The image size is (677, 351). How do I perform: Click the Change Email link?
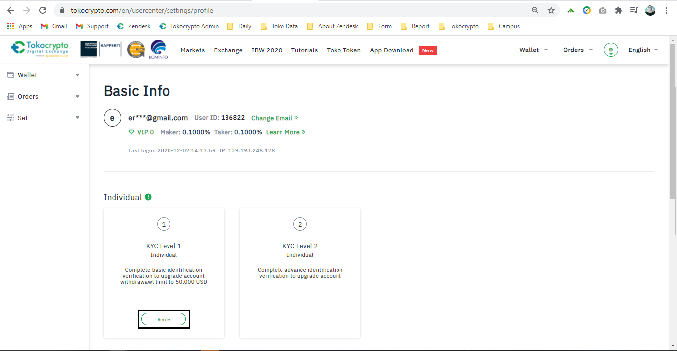(275, 118)
